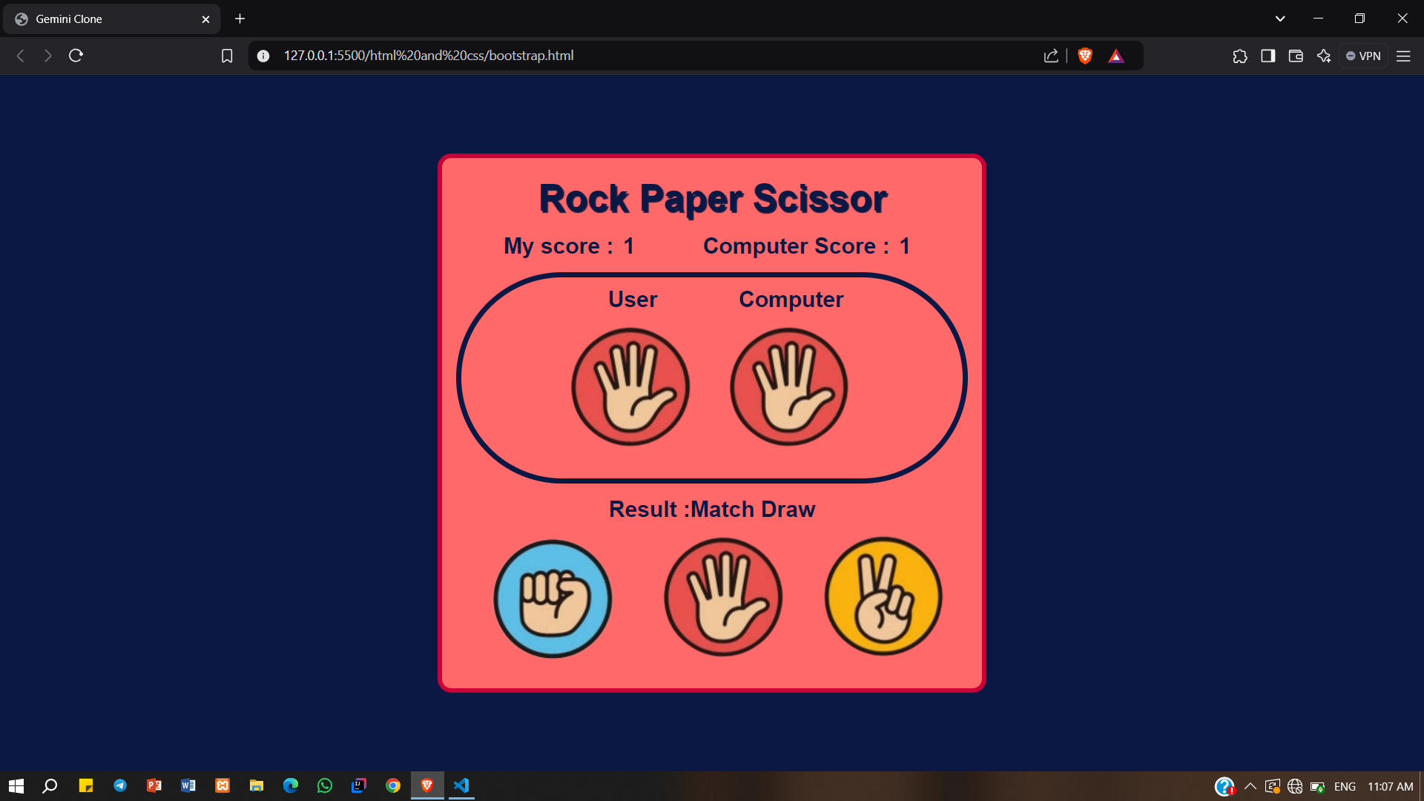Open the extensions puzzle icon
The width and height of the screenshot is (1424, 801).
1240,56
